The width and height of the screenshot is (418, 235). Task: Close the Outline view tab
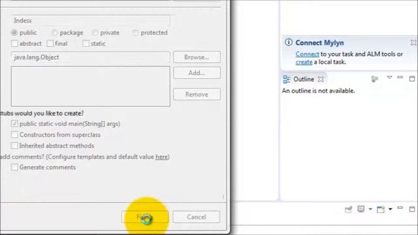pyautogui.click(x=321, y=79)
